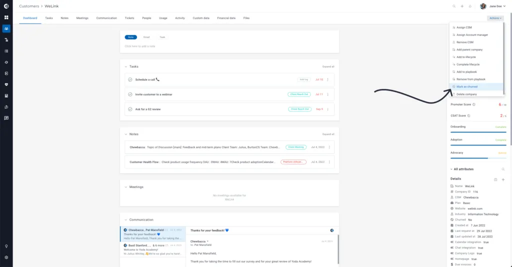Click the help lightbulb icon in sidebar
Screen dimensions: 512x267
(x=6, y=246)
